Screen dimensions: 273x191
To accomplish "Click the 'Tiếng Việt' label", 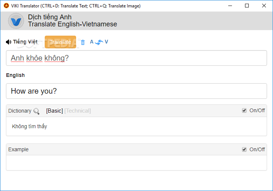I will [25, 42].
